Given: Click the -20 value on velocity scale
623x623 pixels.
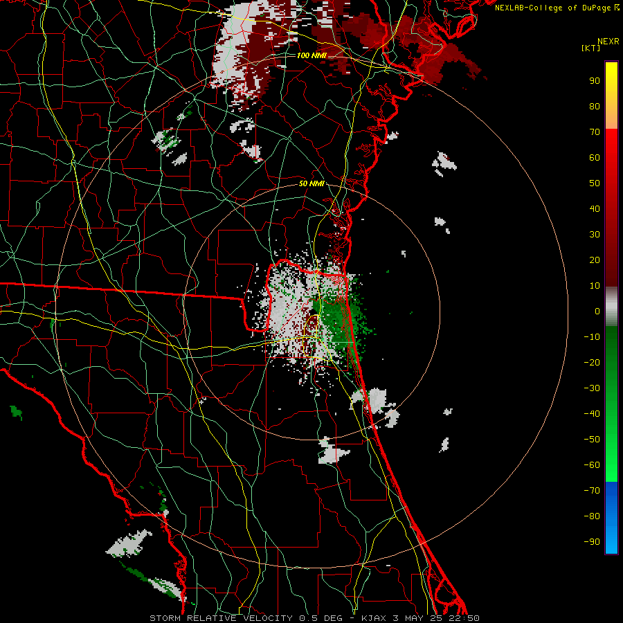Looking at the screenshot, I should pos(592,363).
